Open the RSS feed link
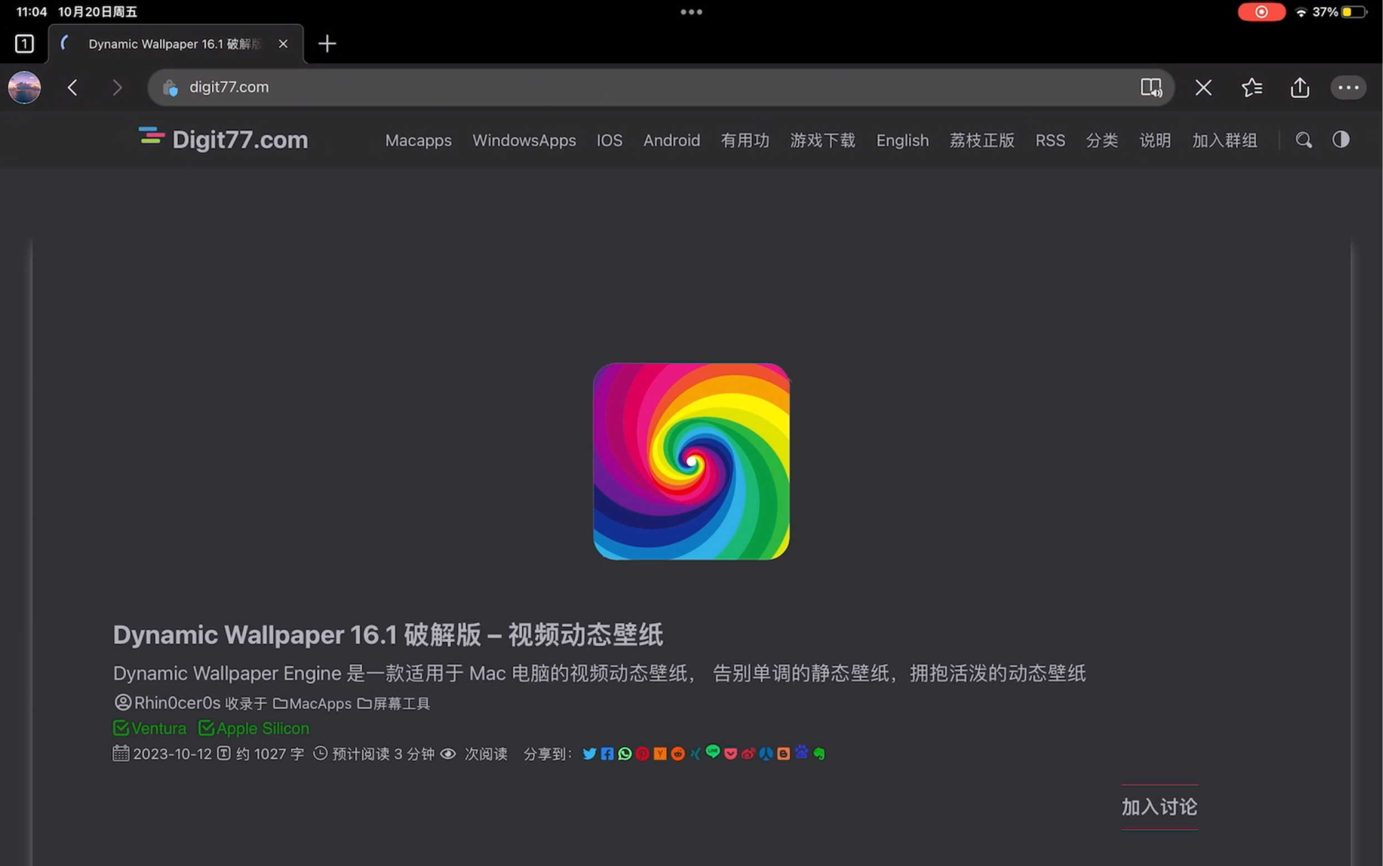The image size is (1383, 866). pos(1050,140)
